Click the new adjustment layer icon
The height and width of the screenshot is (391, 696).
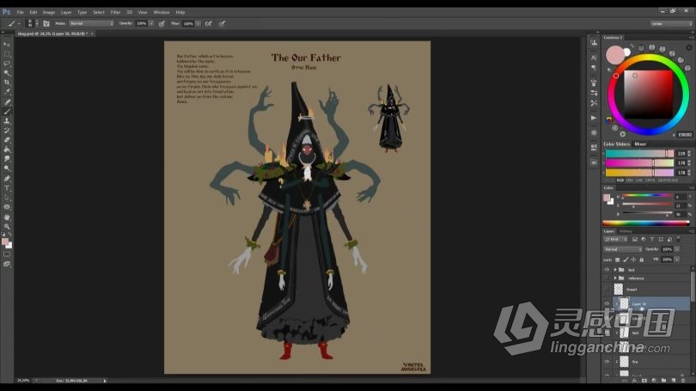tap(654, 381)
